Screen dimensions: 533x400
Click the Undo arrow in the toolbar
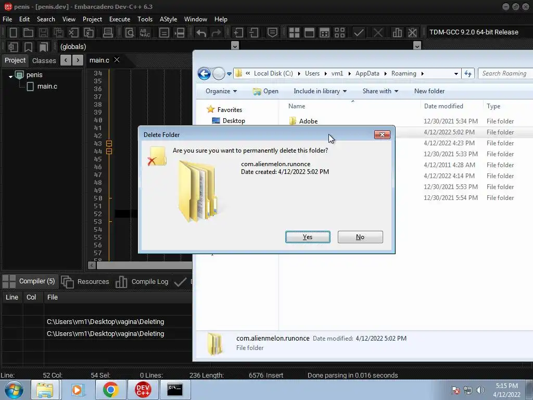point(201,33)
